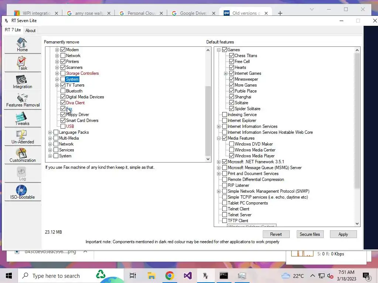Open the Tweaks section icon
Screen dimensions: 378x283
[x=22, y=119]
